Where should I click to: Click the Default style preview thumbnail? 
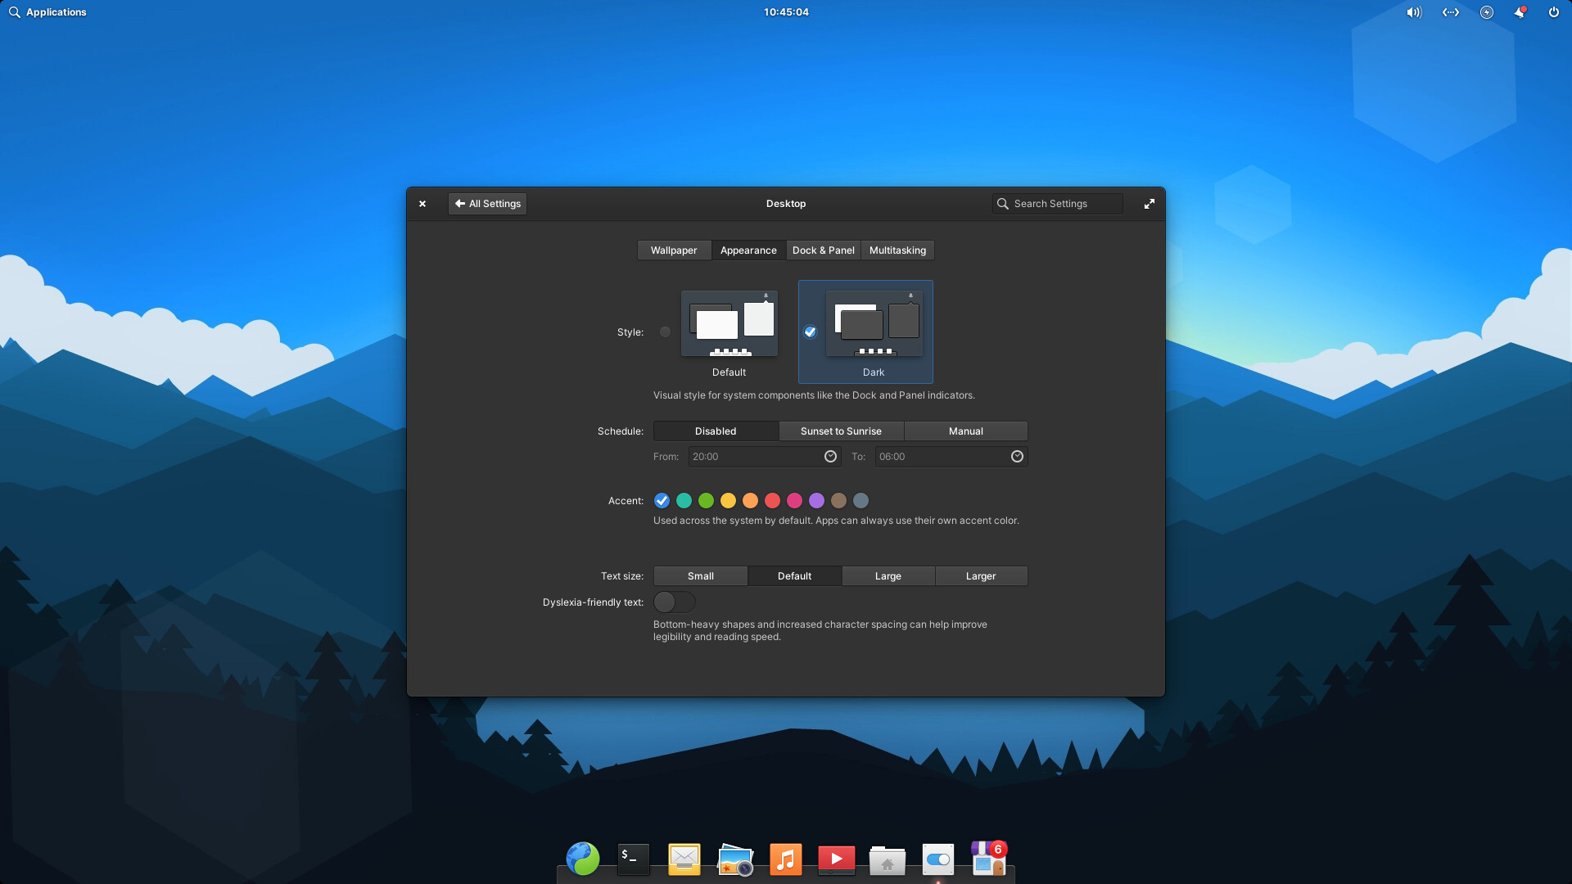click(x=729, y=323)
